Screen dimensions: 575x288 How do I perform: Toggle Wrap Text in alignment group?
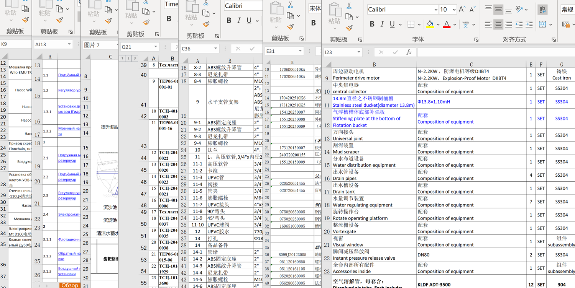click(542, 10)
